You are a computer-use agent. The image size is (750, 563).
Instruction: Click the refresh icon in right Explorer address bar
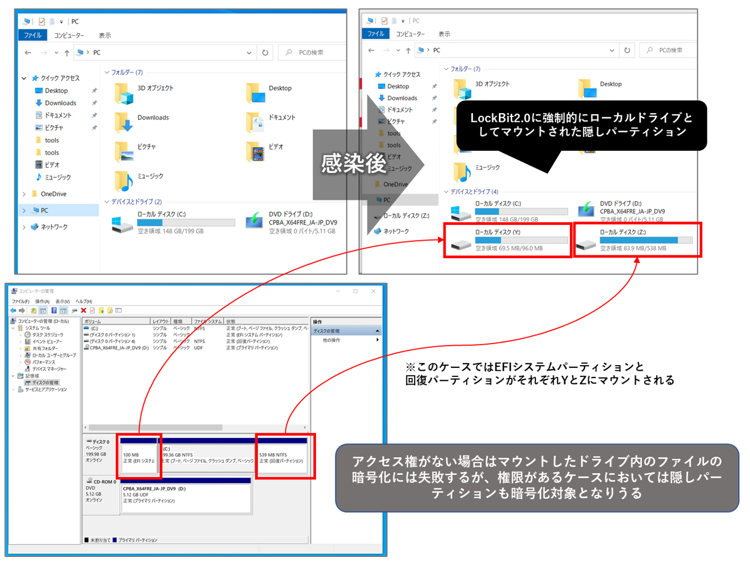click(627, 50)
